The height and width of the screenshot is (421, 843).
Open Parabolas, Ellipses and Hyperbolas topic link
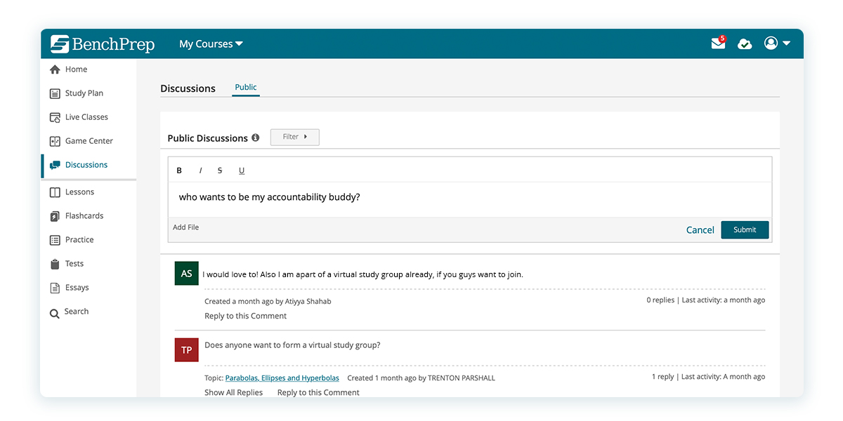click(282, 378)
